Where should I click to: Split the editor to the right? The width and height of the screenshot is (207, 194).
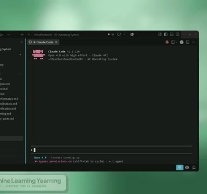click(x=173, y=42)
